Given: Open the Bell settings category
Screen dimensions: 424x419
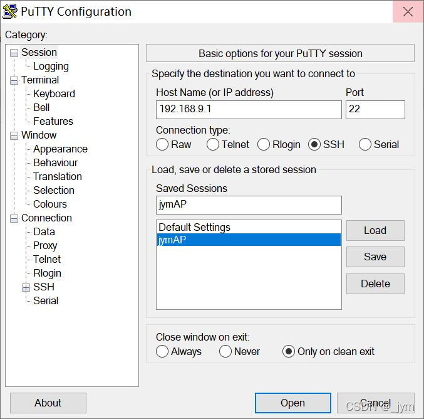Looking at the screenshot, I should [41, 107].
